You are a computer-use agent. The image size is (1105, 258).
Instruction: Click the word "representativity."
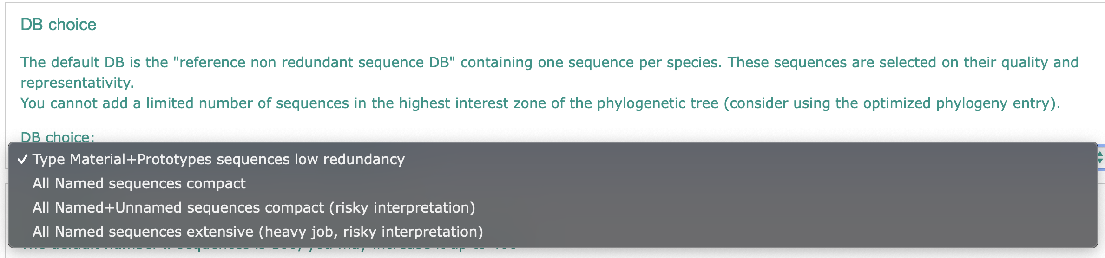point(77,83)
